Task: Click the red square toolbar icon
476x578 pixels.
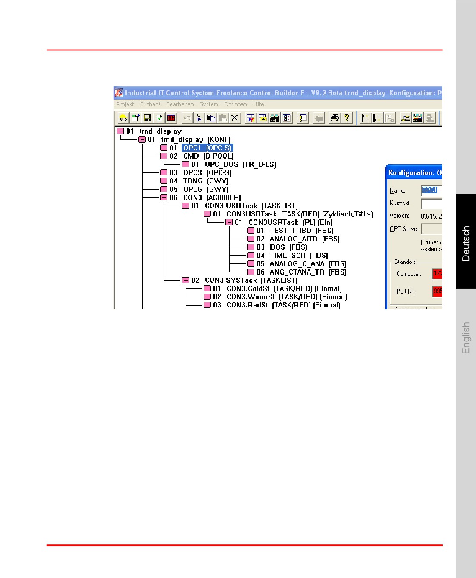Action: pyautogui.click(x=171, y=118)
